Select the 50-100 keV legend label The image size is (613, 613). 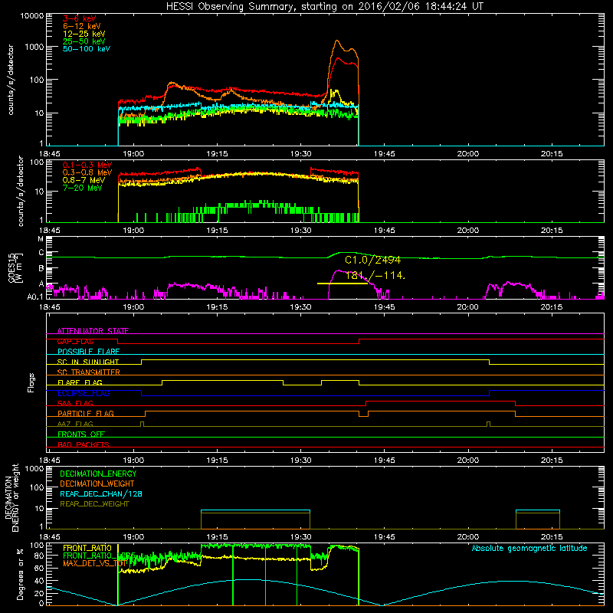(87, 49)
